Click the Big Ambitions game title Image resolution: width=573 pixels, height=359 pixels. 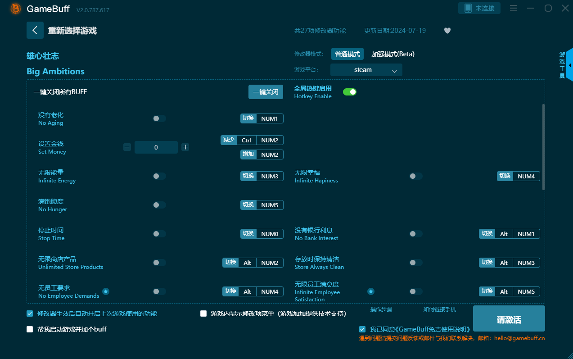(x=55, y=71)
